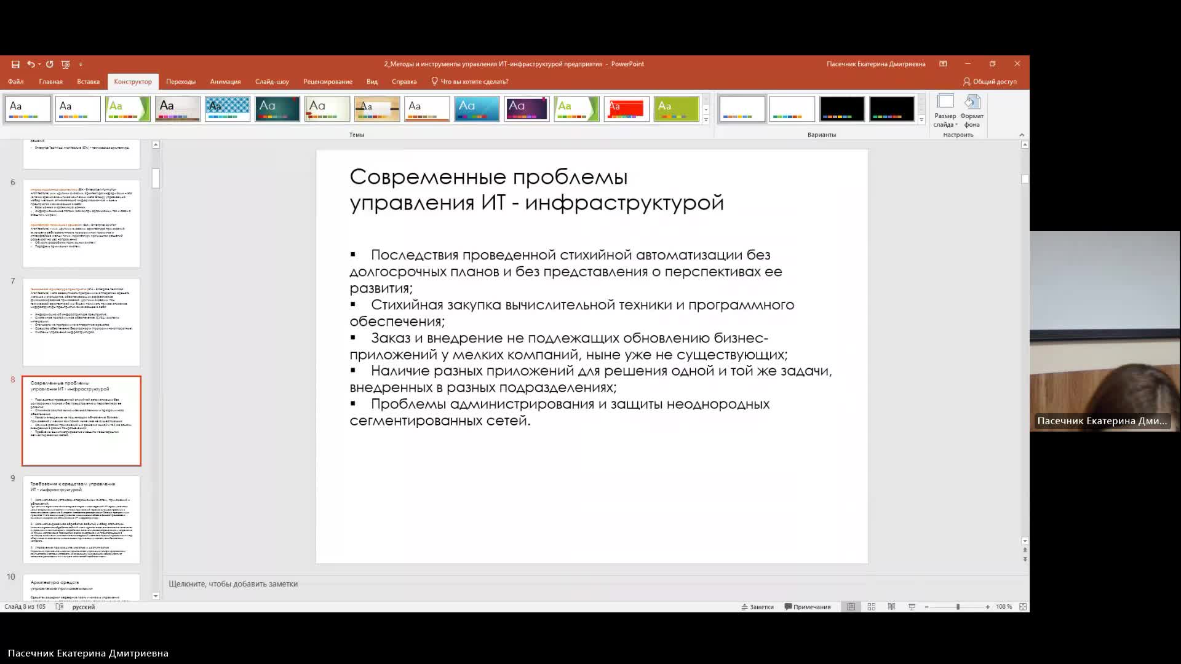
Task: Select slide 10 thumbnail
Action: point(81,587)
